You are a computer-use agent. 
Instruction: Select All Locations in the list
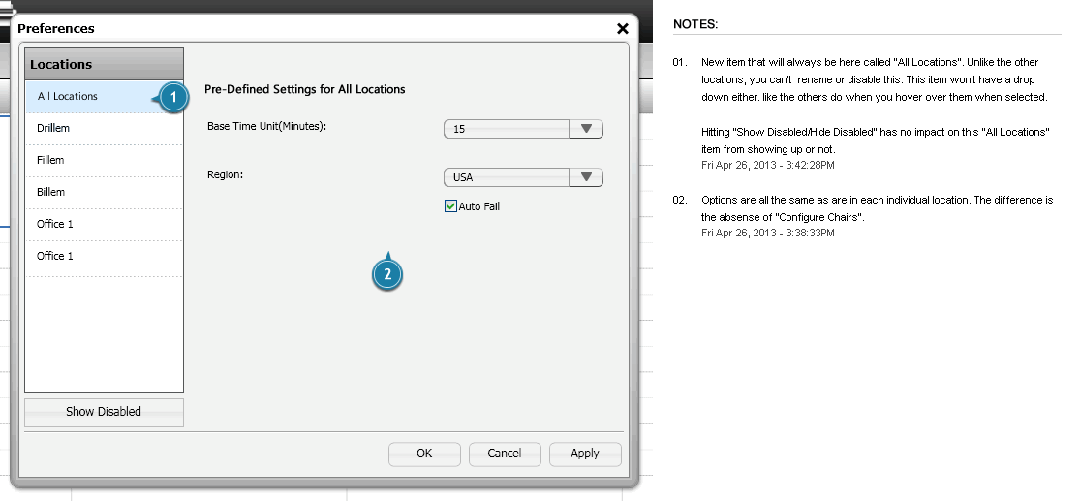104,97
